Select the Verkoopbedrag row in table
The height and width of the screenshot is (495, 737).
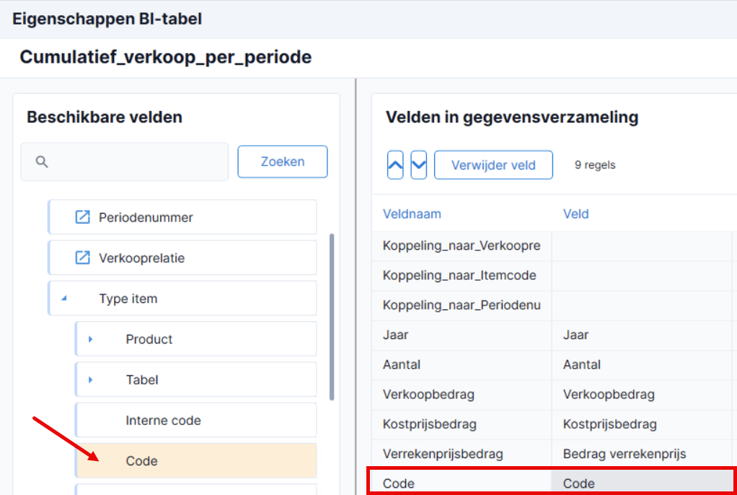(x=554, y=394)
